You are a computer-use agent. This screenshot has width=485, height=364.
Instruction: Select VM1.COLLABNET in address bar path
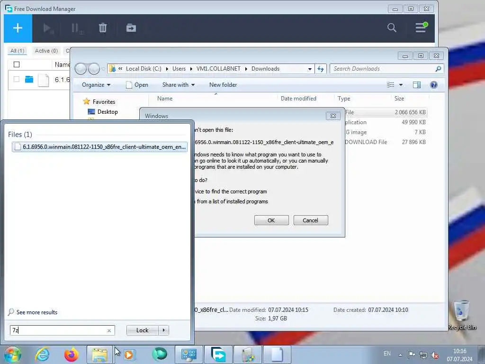(218, 69)
